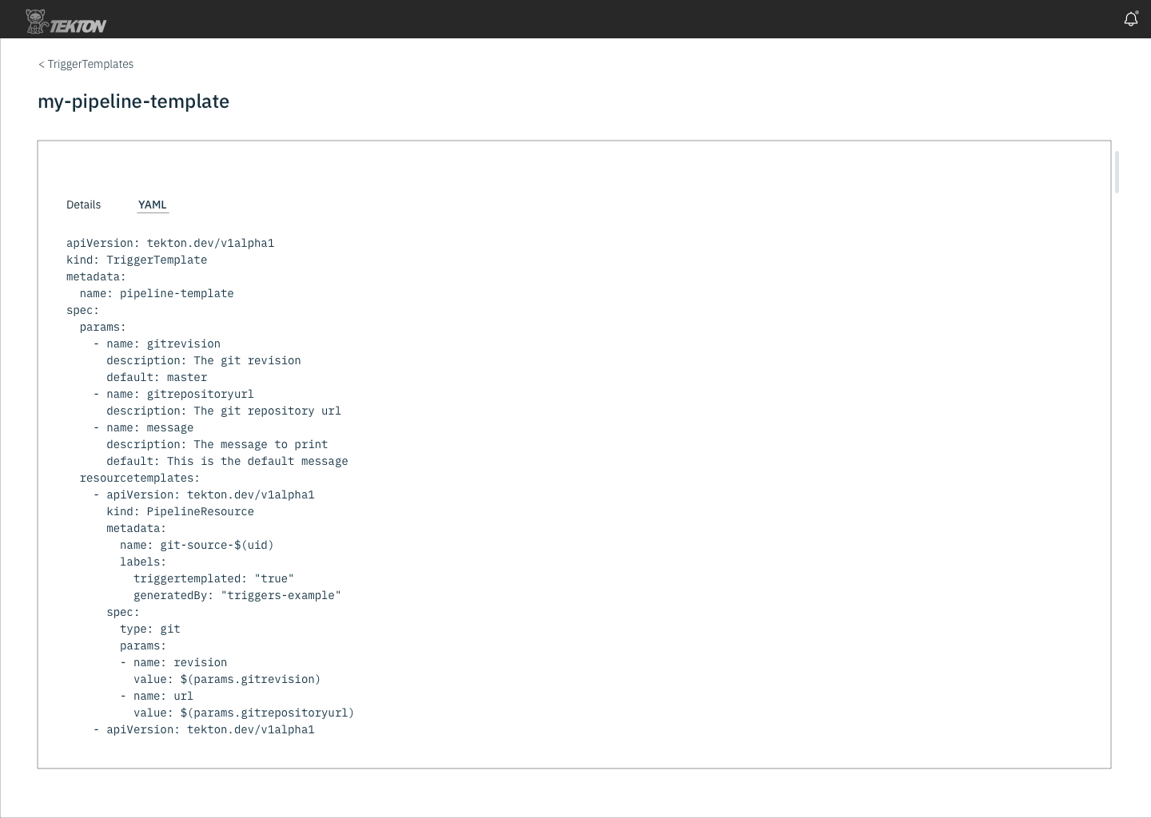
Task: Click the generatedBy: "triggers-example" label
Action: (x=237, y=595)
